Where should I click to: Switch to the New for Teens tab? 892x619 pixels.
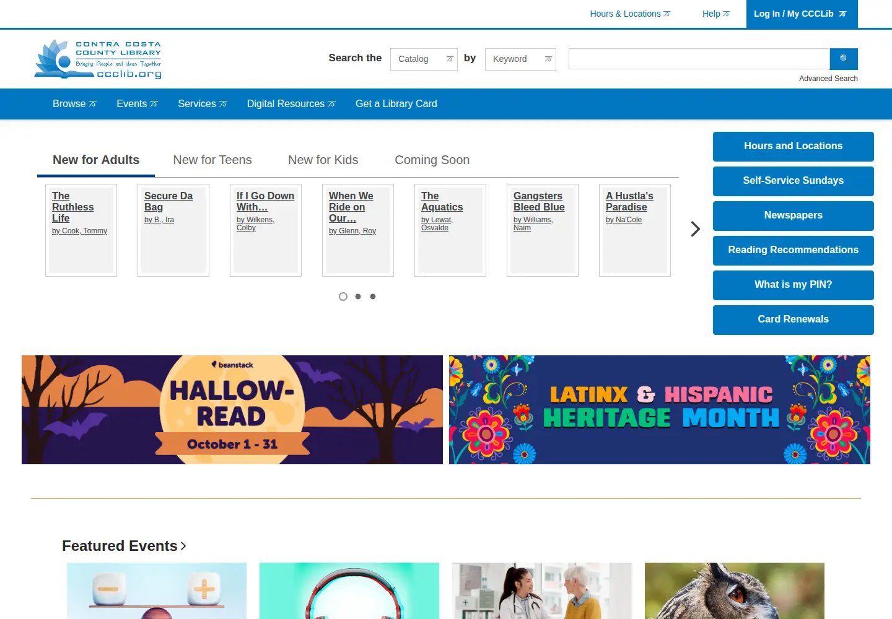212,160
